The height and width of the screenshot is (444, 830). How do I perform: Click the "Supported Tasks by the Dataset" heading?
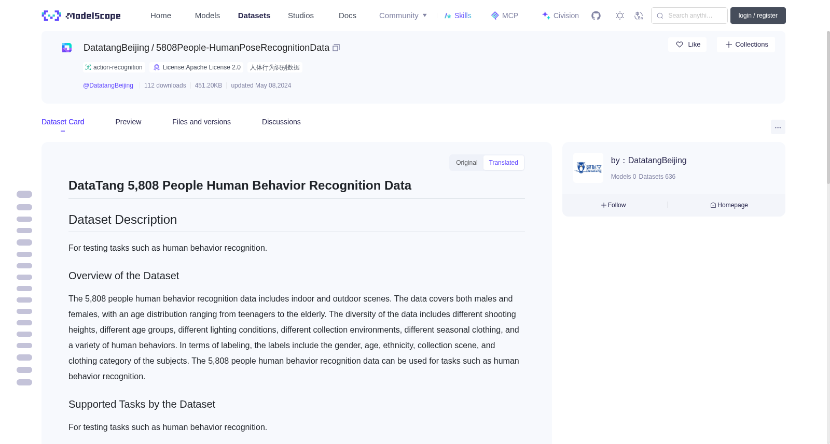(142, 405)
